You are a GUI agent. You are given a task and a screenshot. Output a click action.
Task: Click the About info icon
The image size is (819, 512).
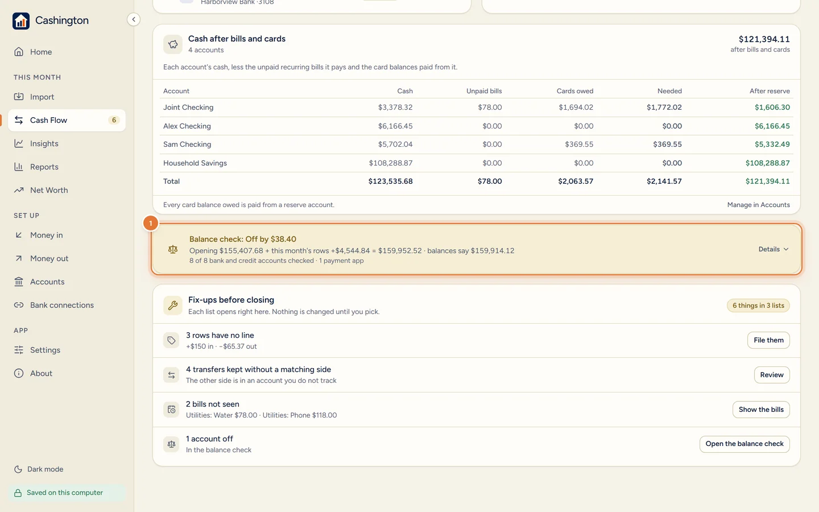pos(19,373)
